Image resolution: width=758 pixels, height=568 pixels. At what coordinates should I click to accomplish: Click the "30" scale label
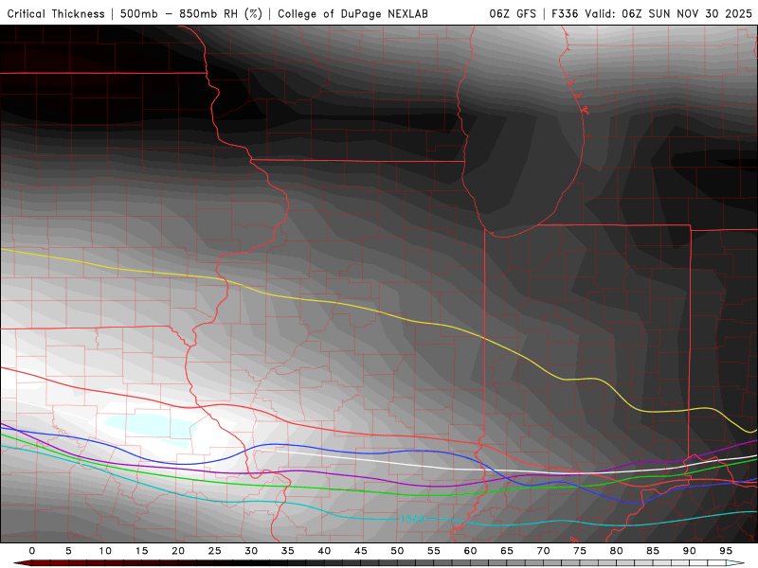pos(251,551)
